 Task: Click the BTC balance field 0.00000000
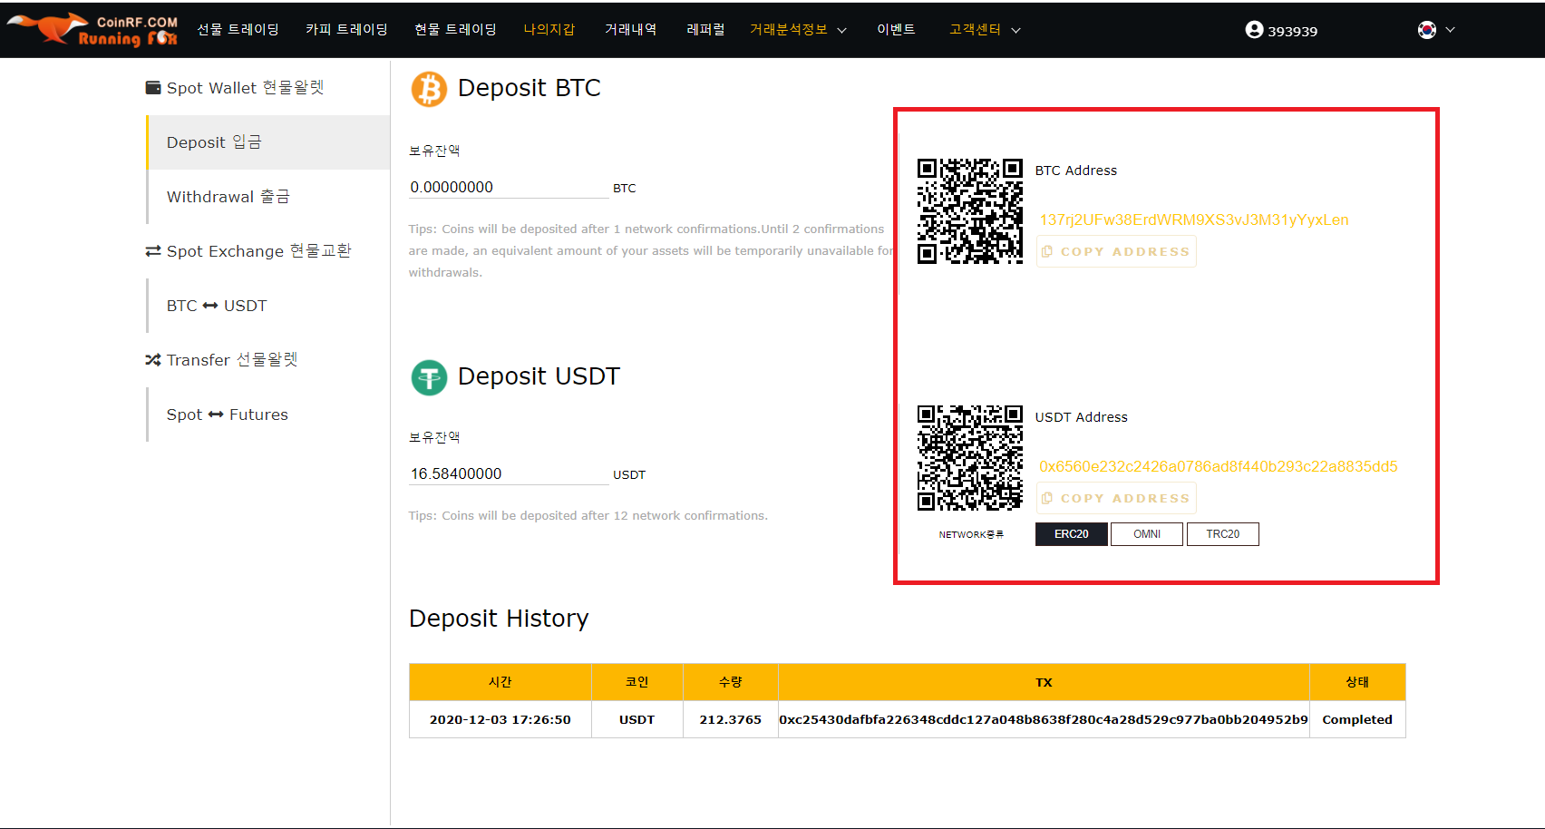[509, 188]
